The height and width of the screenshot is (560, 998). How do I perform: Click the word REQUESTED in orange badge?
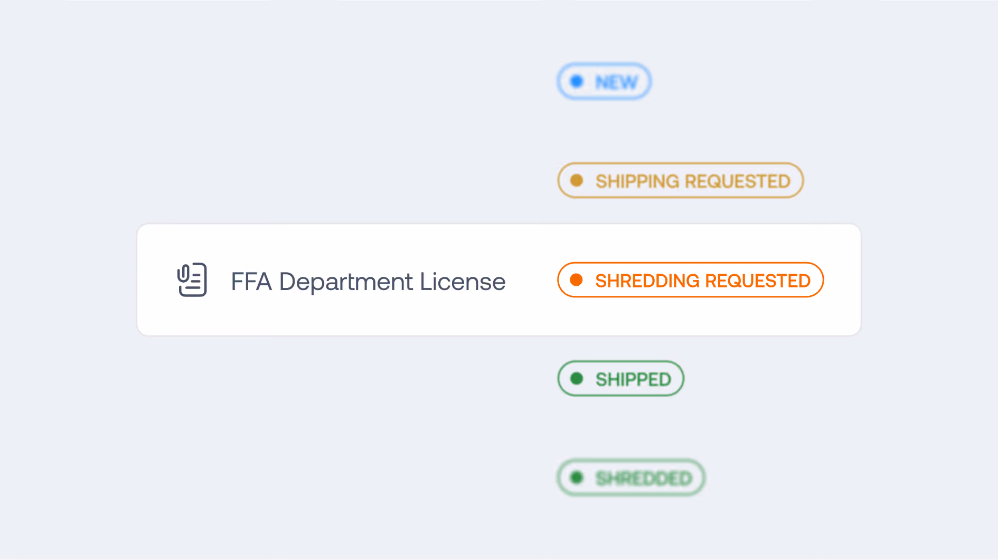coord(758,281)
